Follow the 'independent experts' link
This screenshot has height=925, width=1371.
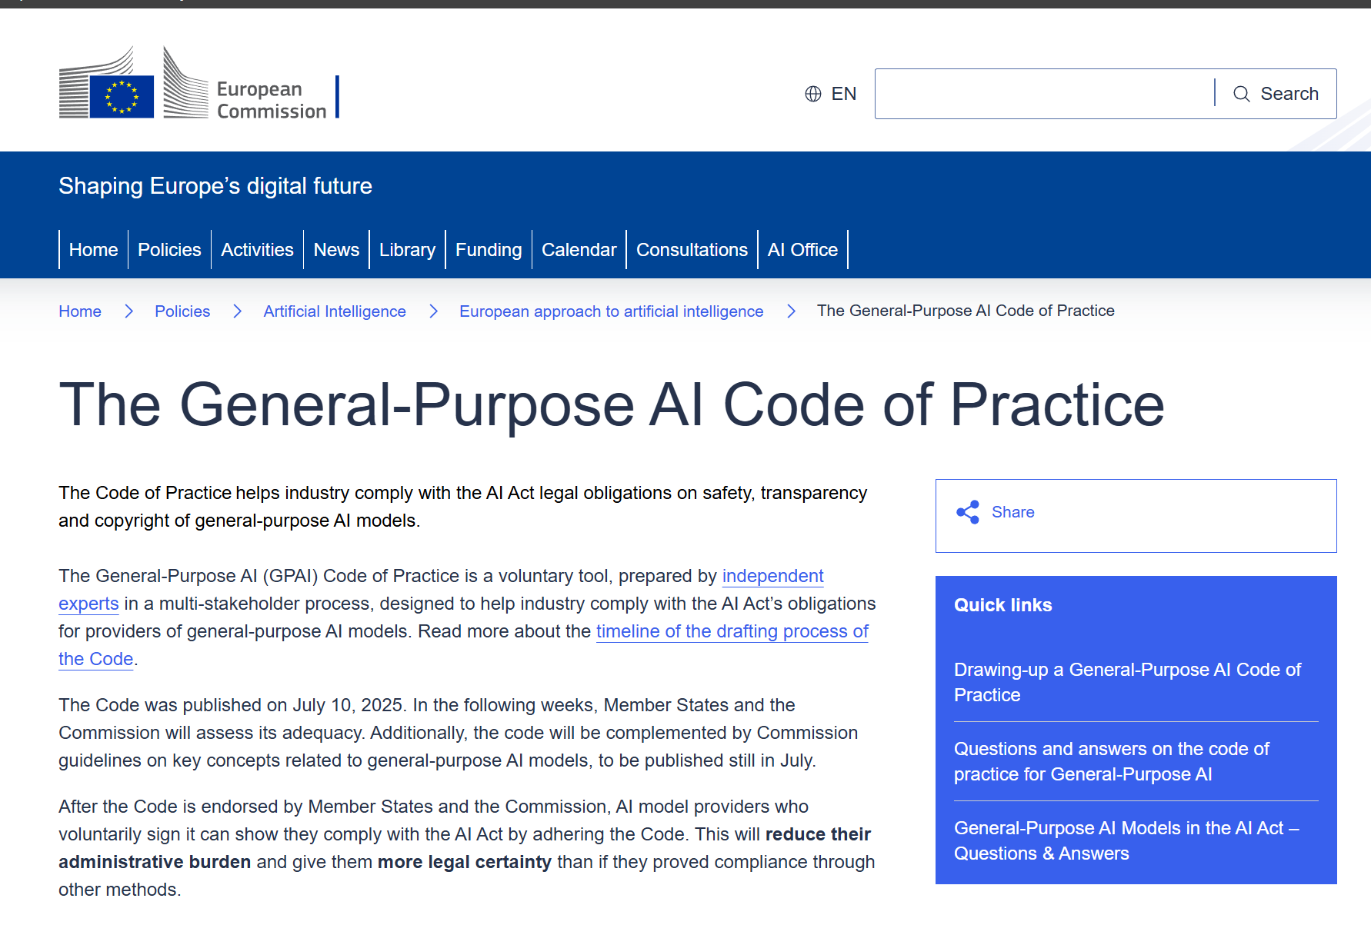(x=772, y=576)
